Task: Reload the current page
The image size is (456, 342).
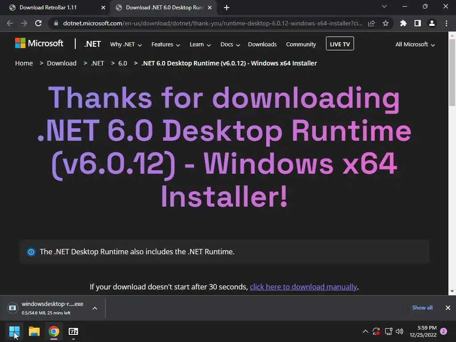Action: pyautogui.click(x=38, y=23)
